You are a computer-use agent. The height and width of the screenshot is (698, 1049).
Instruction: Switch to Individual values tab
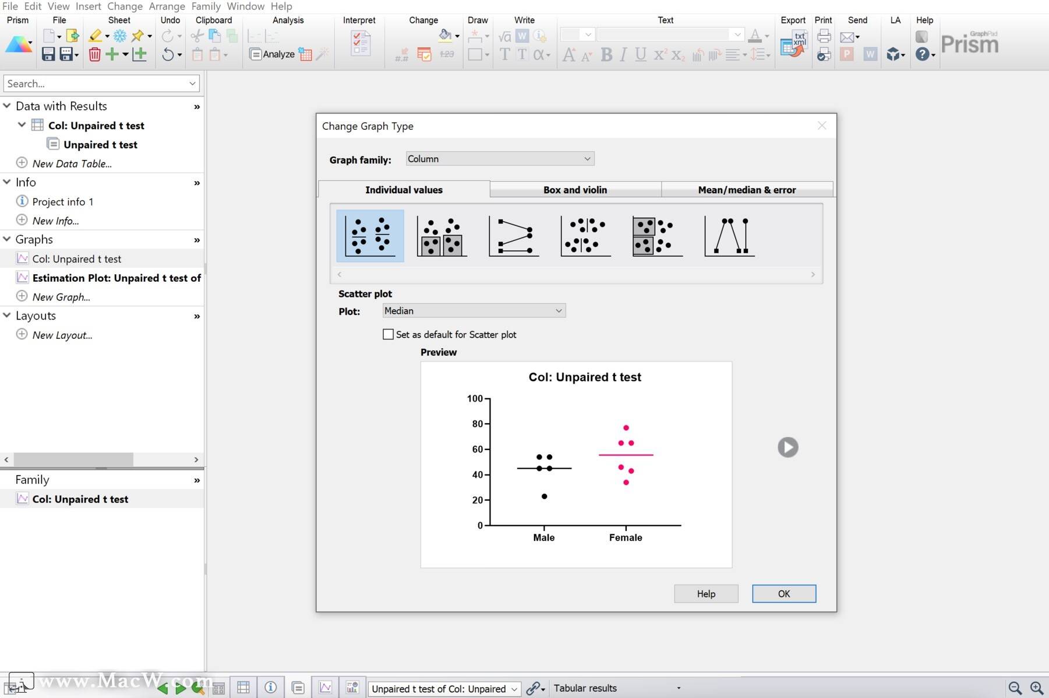(404, 190)
